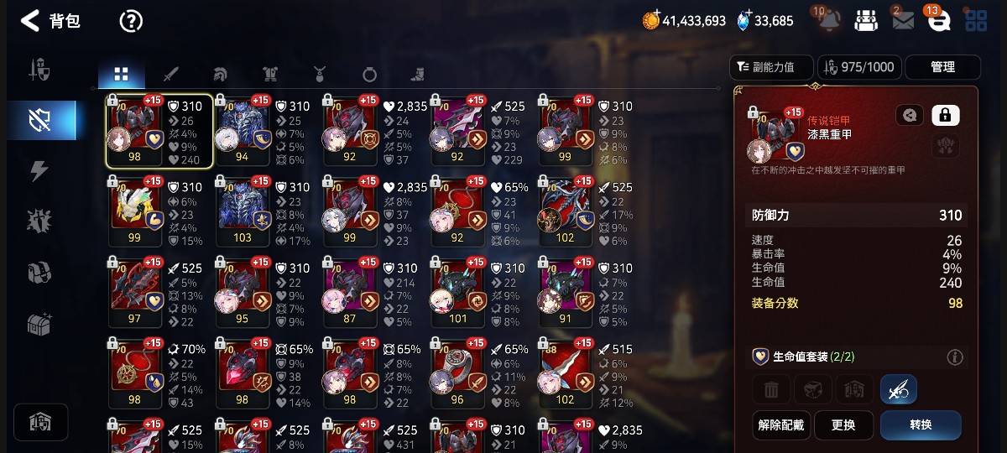The width and height of the screenshot is (1007, 453).
Task: Open the help question mark icon
Action: tap(131, 21)
